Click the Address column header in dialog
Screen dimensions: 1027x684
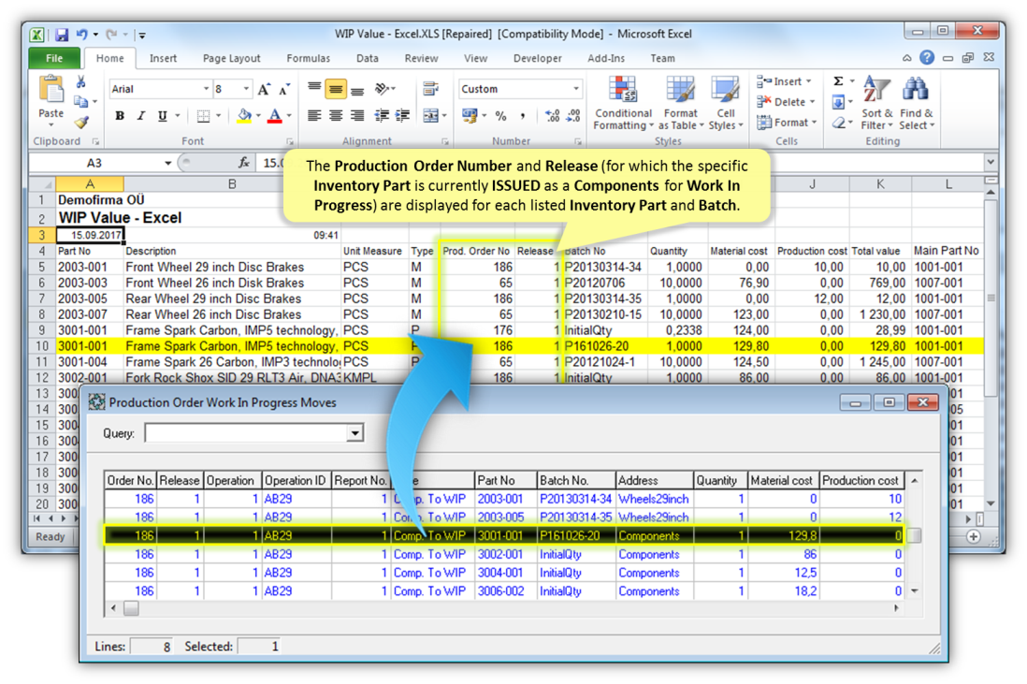click(655, 480)
